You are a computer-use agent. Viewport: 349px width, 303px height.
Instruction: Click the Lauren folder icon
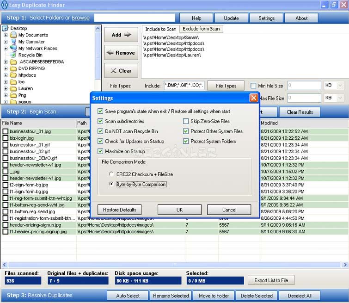click(13, 88)
